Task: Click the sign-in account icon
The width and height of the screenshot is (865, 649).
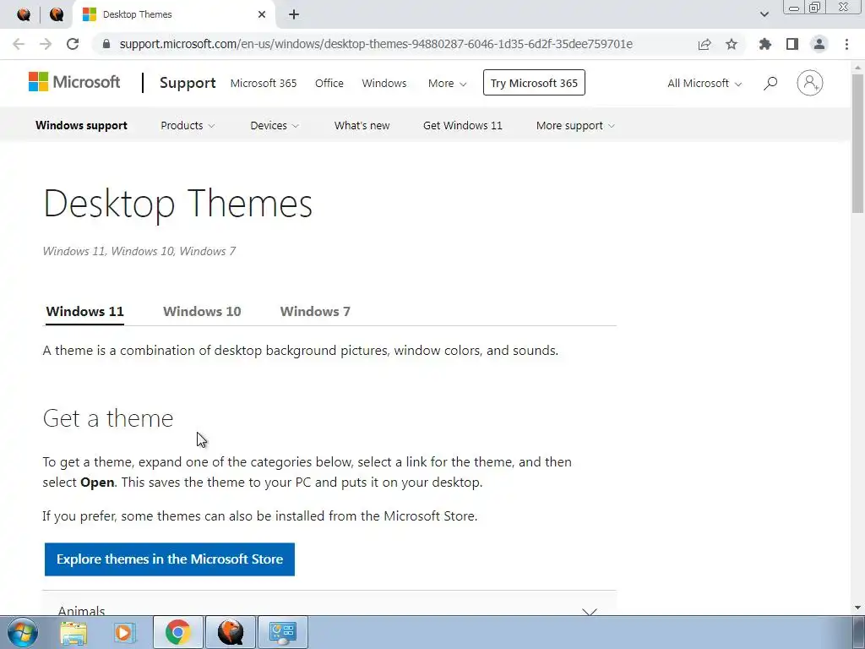Action: click(810, 83)
